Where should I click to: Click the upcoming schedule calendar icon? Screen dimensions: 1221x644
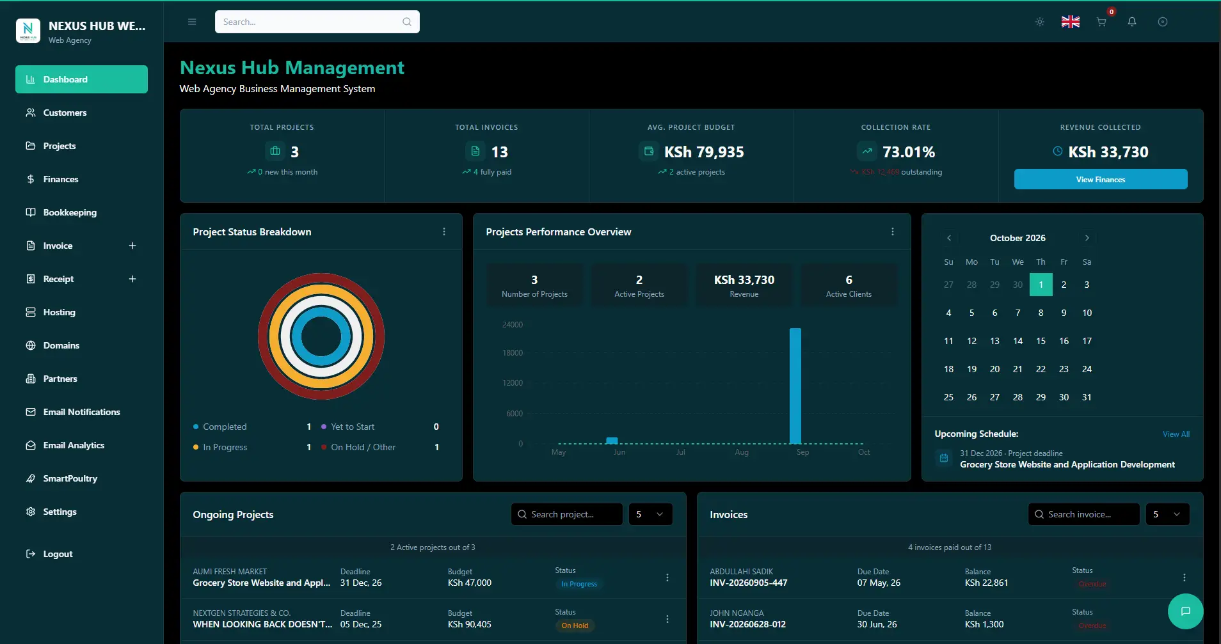(944, 458)
